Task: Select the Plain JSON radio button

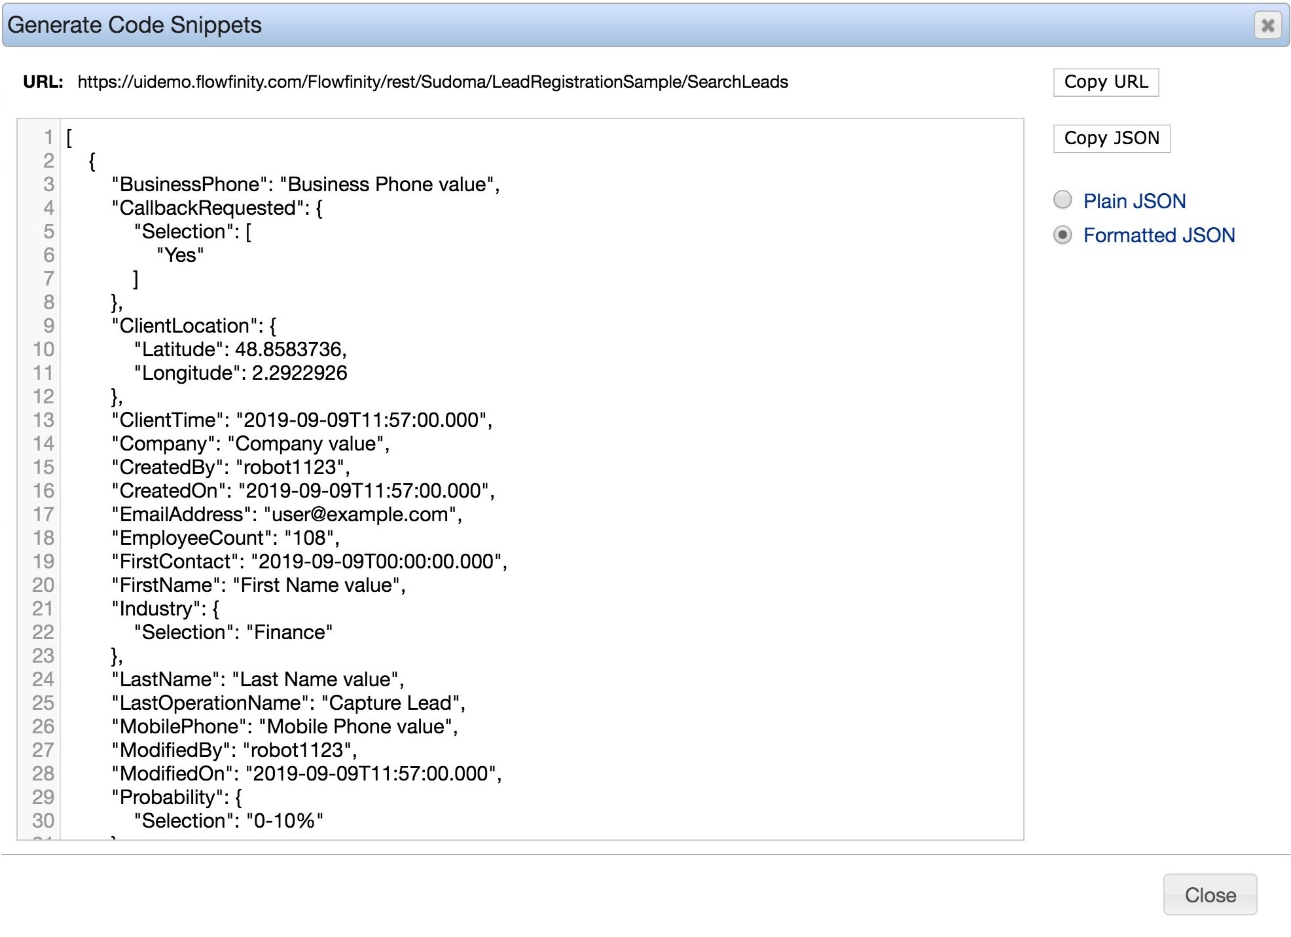Action: click(x=1064, y=201)
